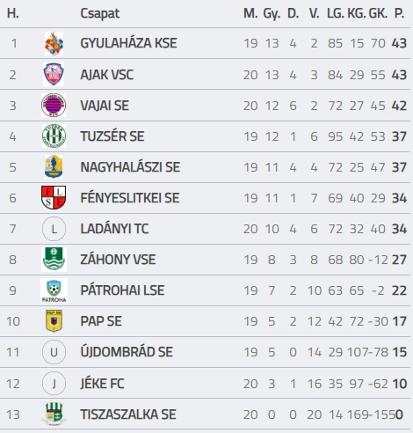Open the TUZSÉR SE team name
Screen dimensions: 413x433
112,136
